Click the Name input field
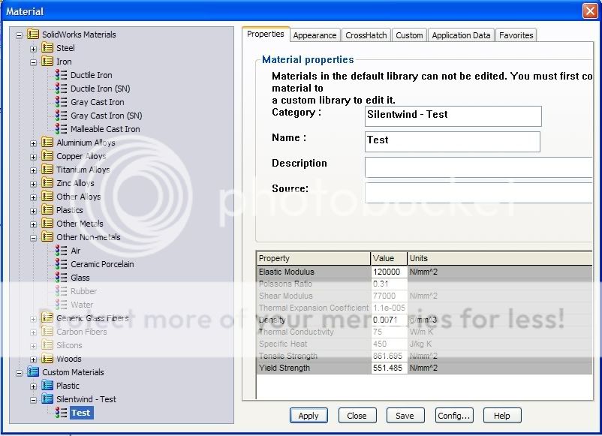602x436 pixels. (x=453, y=142)
